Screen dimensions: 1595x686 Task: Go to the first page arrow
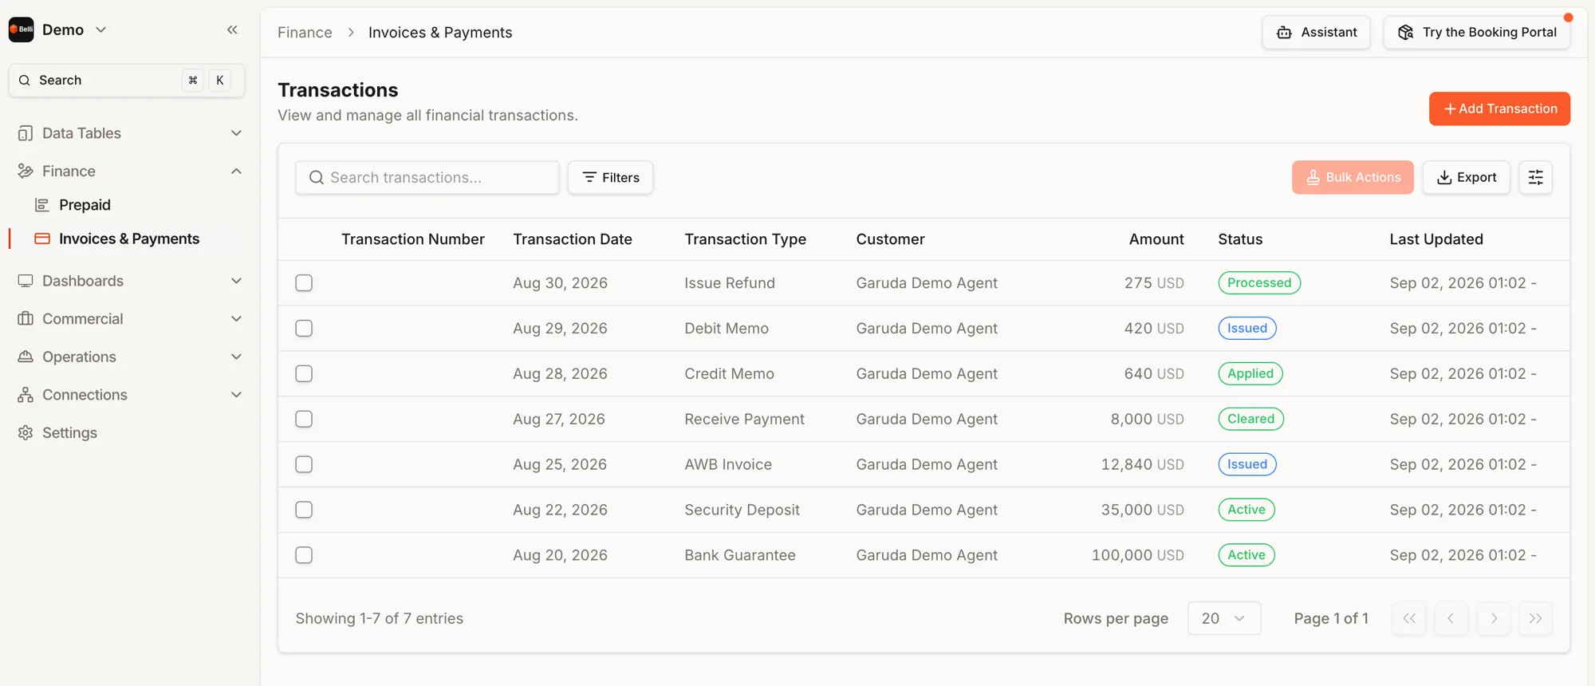tap(1409, 618)
